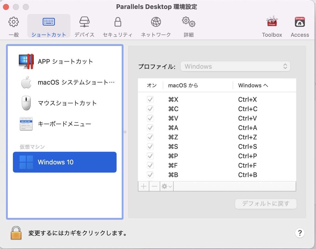The height and width of the screenshot is (249, 316).
Task: Click the APP ショートカット monitor icon
Action: [26, 61]
